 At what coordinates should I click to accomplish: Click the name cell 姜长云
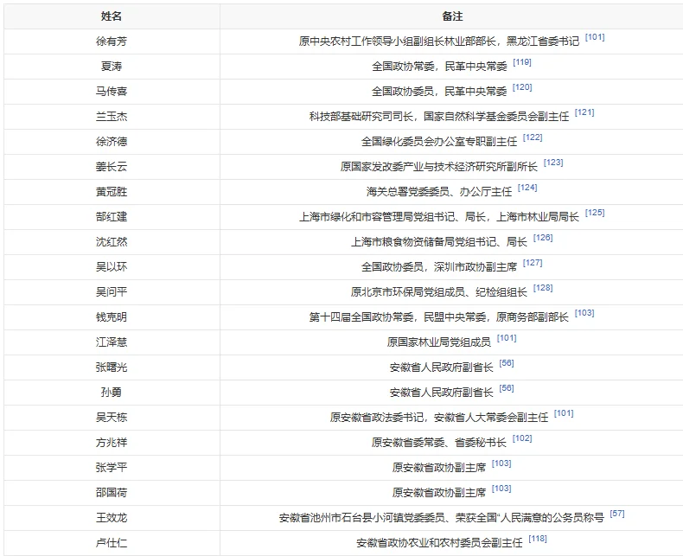pos(112,166)
